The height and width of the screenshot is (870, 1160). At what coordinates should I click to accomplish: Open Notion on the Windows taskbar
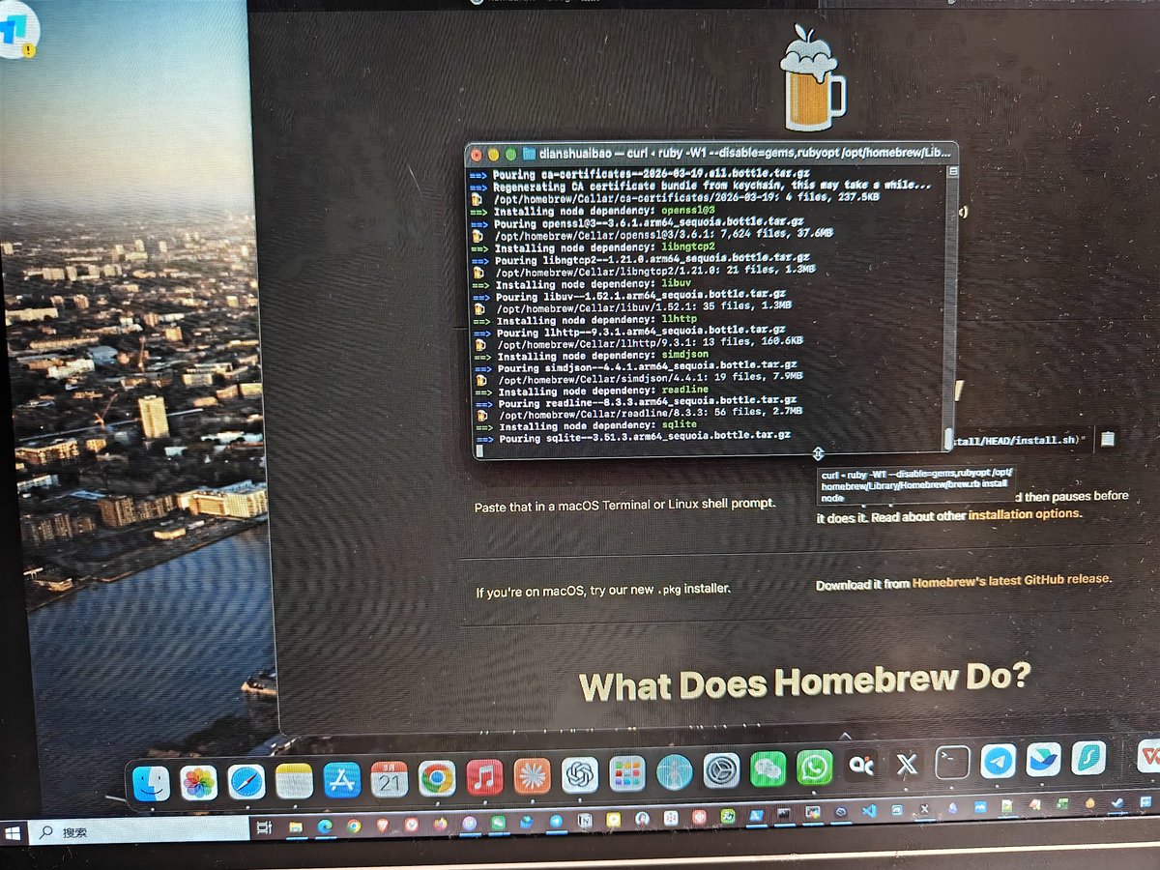tap(584, 820)
